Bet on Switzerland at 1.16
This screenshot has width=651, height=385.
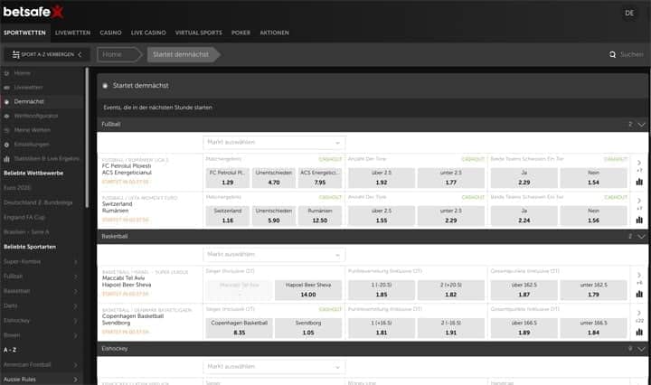click(228, 216)
